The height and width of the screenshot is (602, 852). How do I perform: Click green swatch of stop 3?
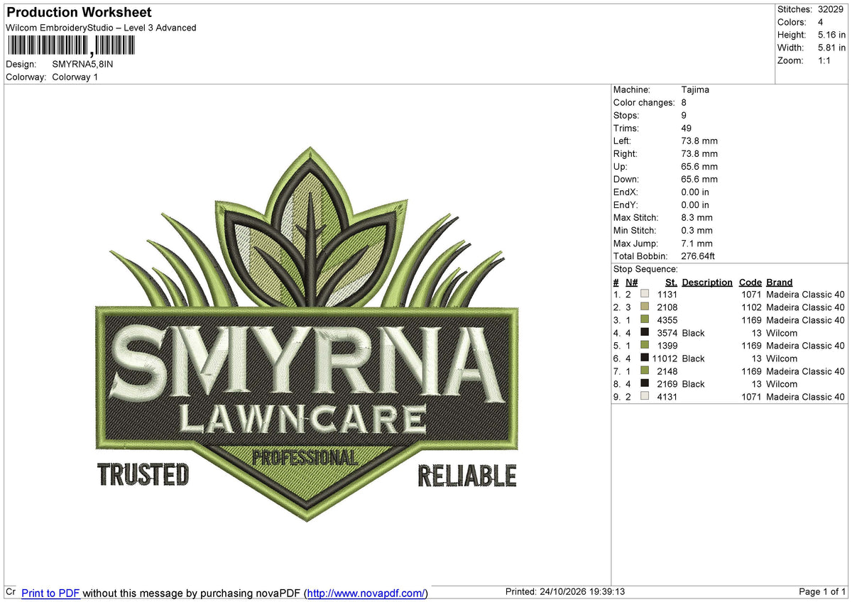click(645, 320)
